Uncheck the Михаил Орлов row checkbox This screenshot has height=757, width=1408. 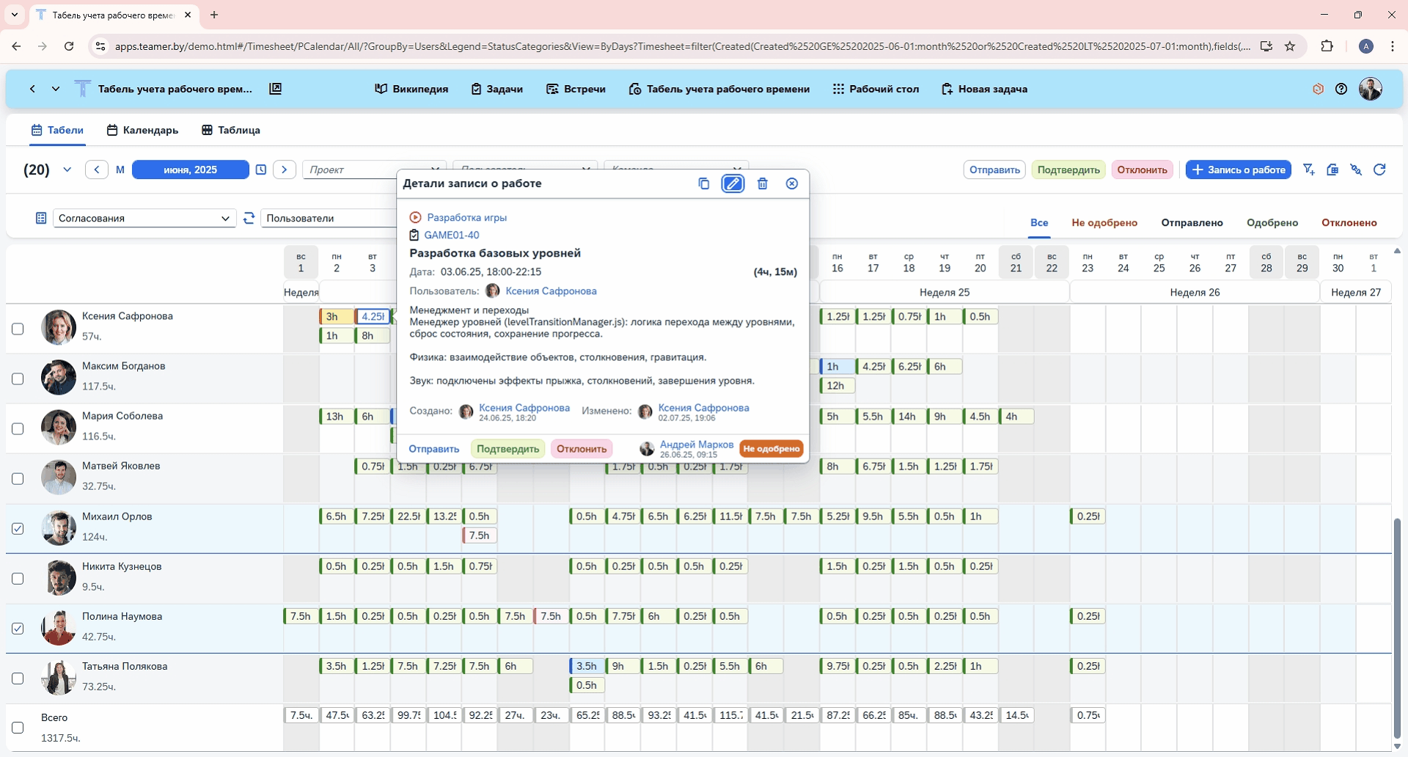18,528
